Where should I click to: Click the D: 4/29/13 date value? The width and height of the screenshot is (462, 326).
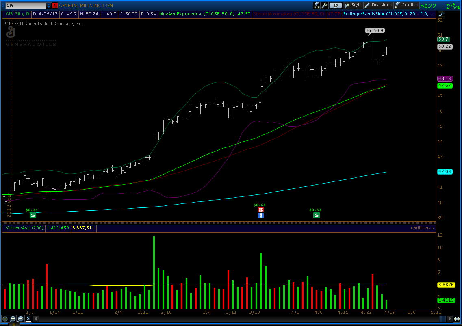(x=45, y=14)
